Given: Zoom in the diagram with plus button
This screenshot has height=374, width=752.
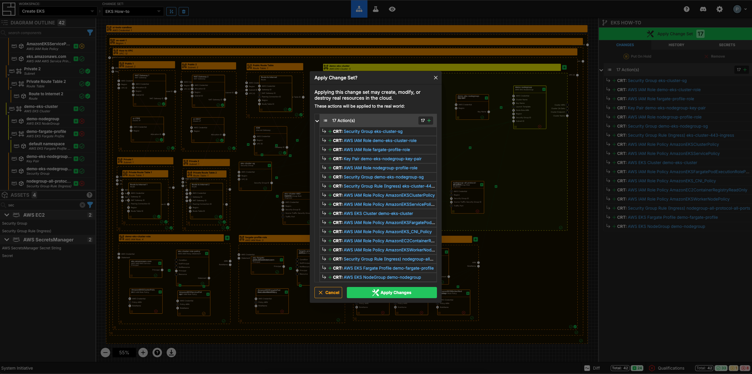Looking at the screenshot, I should [x=143, y=353].
